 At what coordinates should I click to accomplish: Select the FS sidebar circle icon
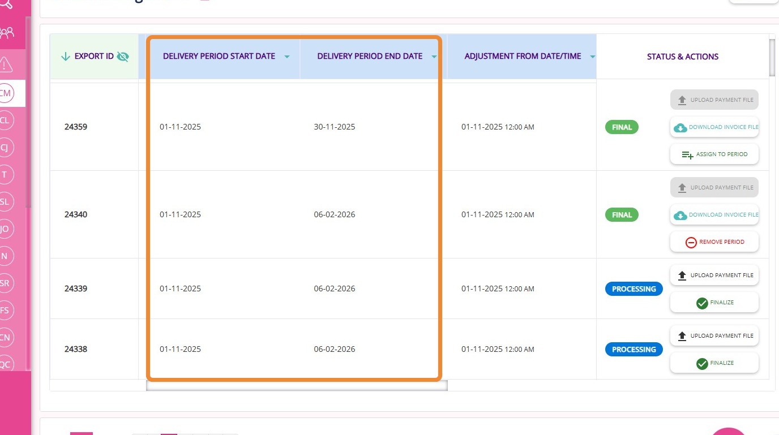(x=5, y=310)
